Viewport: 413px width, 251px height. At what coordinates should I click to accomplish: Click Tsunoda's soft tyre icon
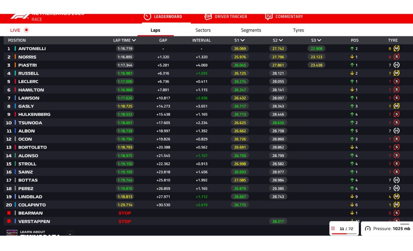click(x=396, y=123)
